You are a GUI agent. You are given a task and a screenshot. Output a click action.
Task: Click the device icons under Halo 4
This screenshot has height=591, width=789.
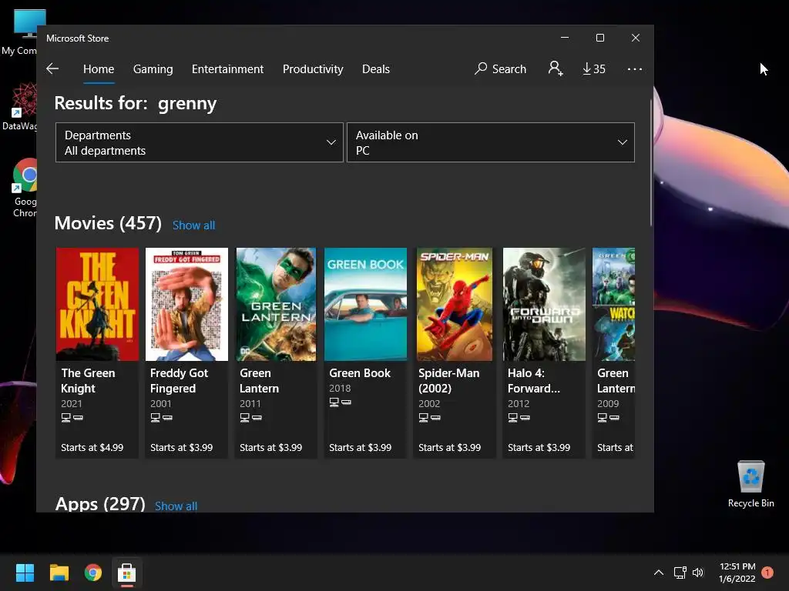(519, 417)
